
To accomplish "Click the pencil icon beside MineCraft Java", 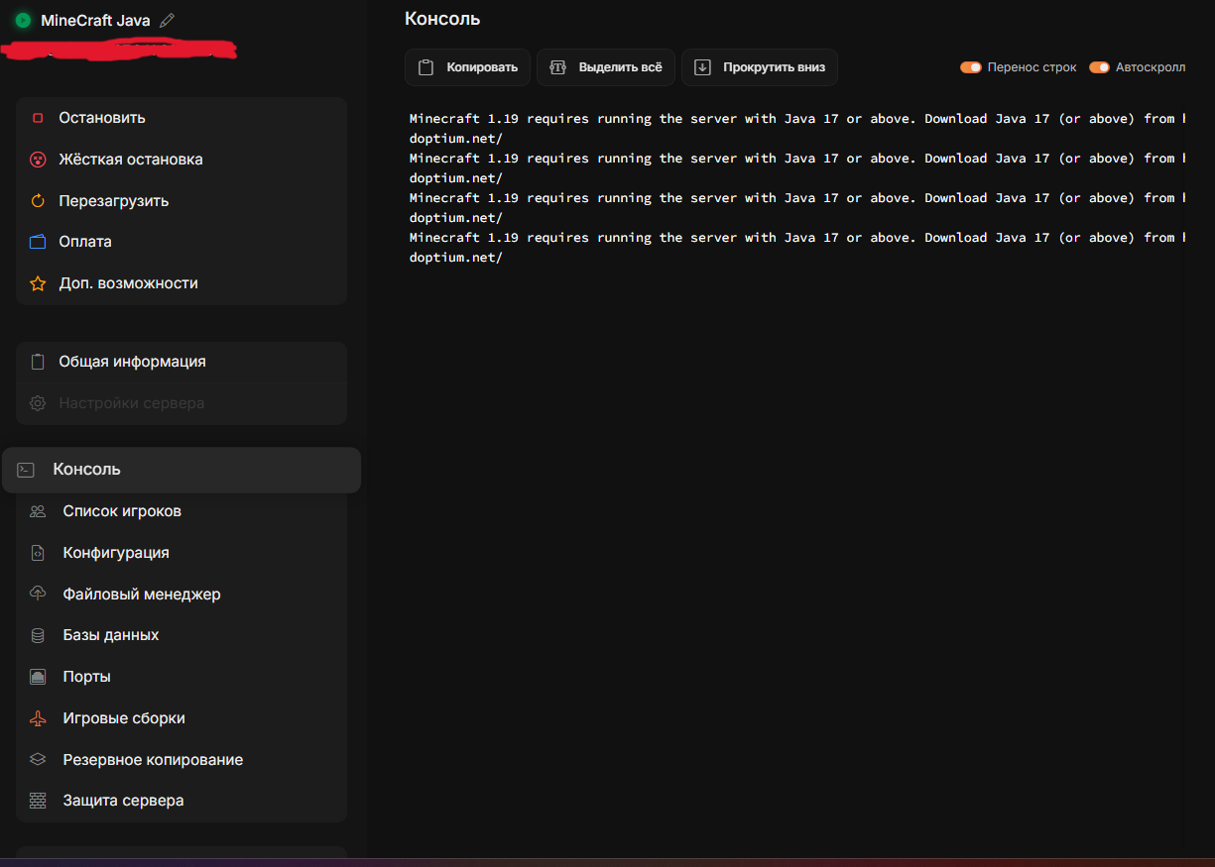I will tap(167, 20).
